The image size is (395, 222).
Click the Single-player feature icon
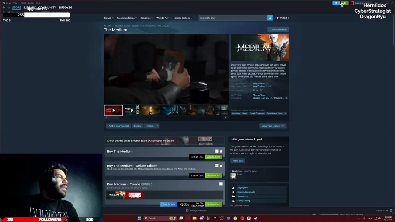point(233,188)
